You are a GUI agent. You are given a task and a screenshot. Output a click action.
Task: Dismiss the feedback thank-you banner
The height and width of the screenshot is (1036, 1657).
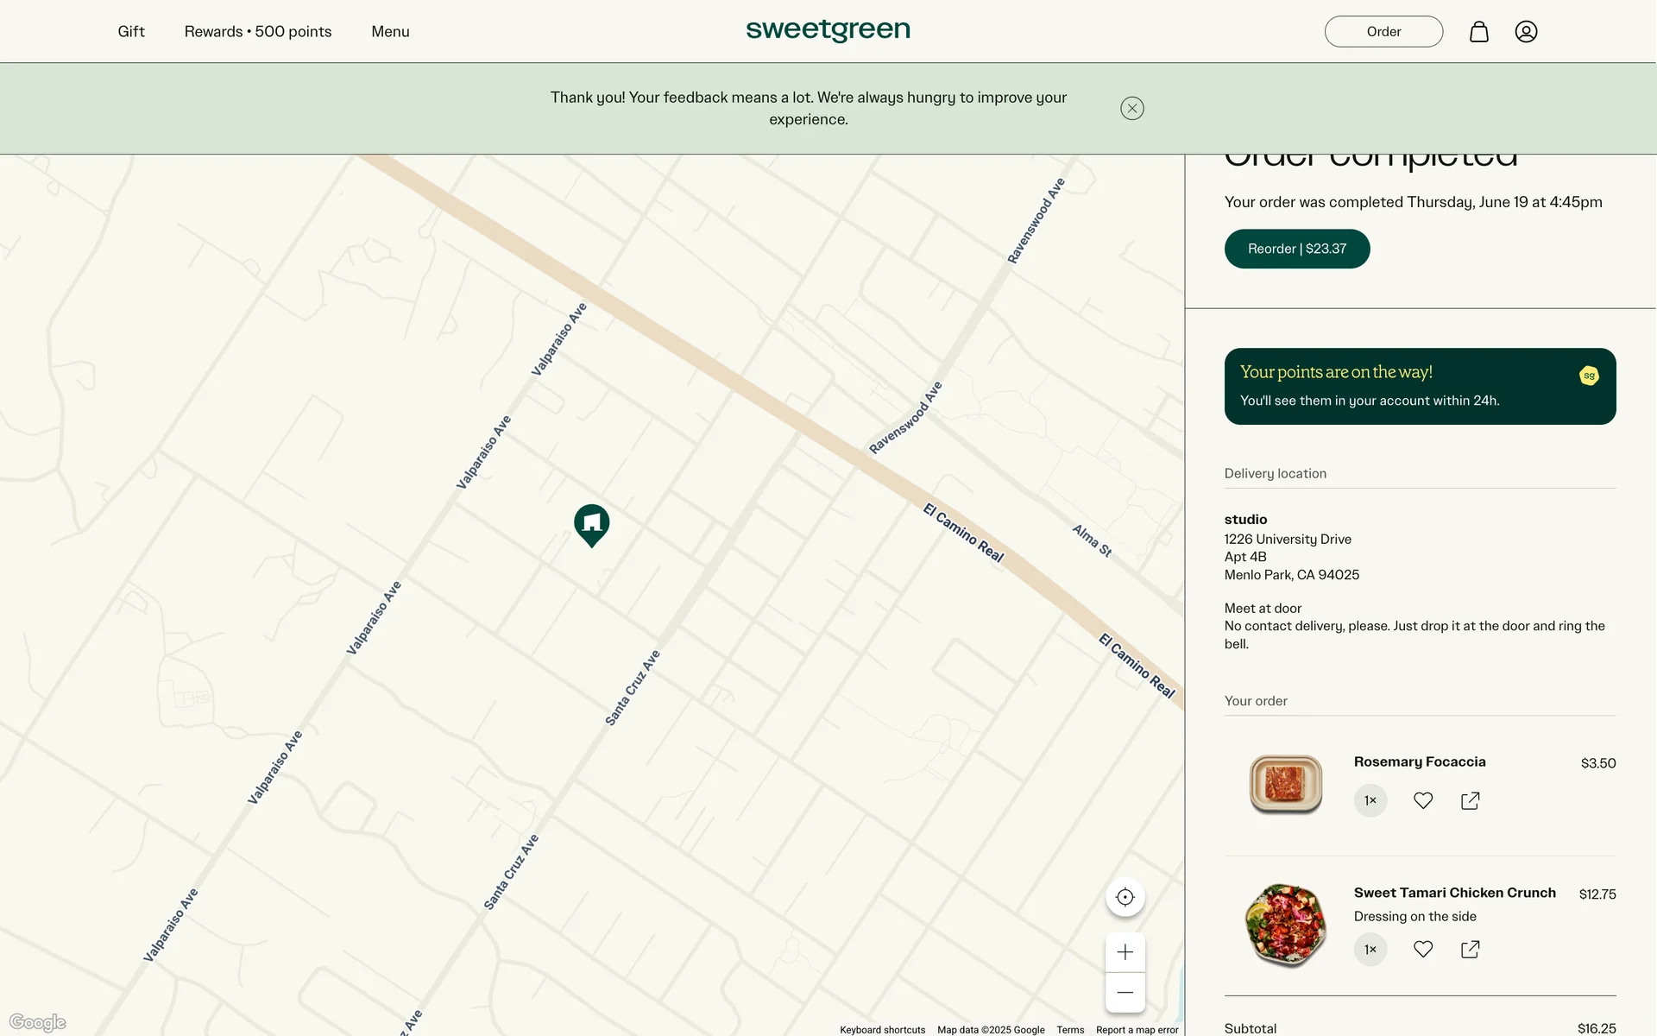tap(1131, 108)
